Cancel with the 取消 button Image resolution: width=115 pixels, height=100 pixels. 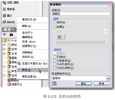(102, 83)
